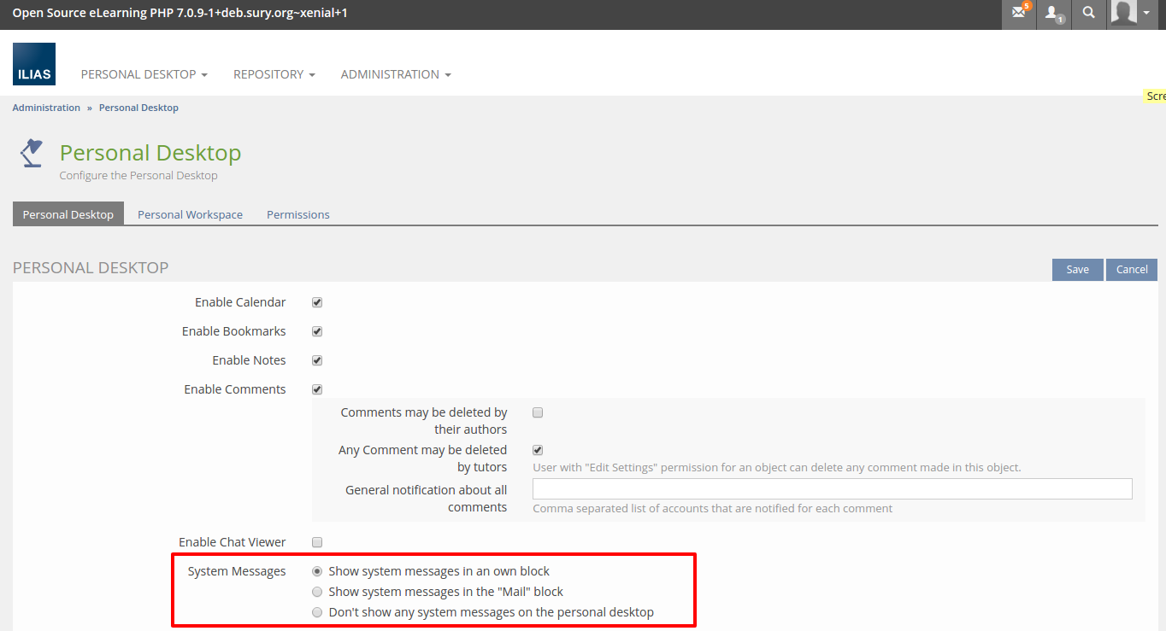Open the search magnifier icon
Screen dimensions: 1166x631
[x=1088, y=14]
